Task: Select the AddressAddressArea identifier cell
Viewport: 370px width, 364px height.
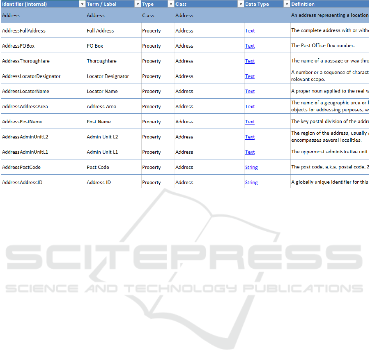Action: tap(25, 107)
